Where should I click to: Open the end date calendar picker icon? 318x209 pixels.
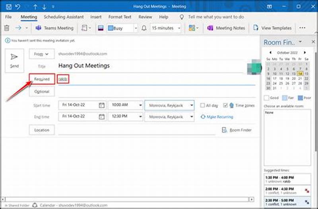click(102, 116)
